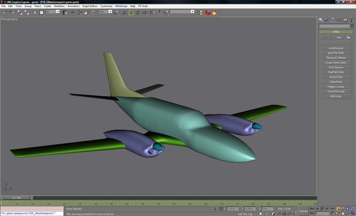Switch to the Hierarchy command panel icon
This screenshot has height=216, width=356.
click(x=333, y=20)
